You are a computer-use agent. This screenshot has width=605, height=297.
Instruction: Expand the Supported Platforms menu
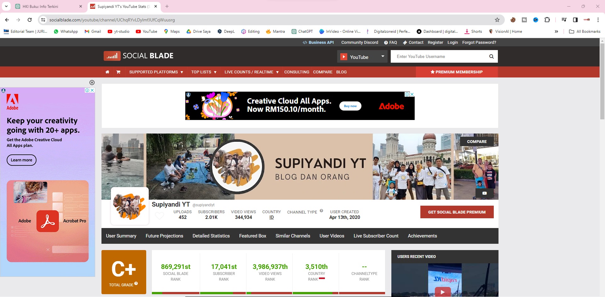(x=156, y=72)
